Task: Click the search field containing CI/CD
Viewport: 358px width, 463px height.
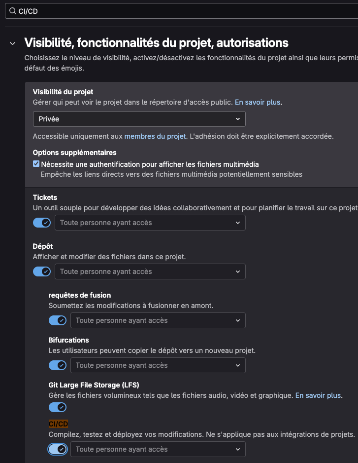Action: pos(98,10)
